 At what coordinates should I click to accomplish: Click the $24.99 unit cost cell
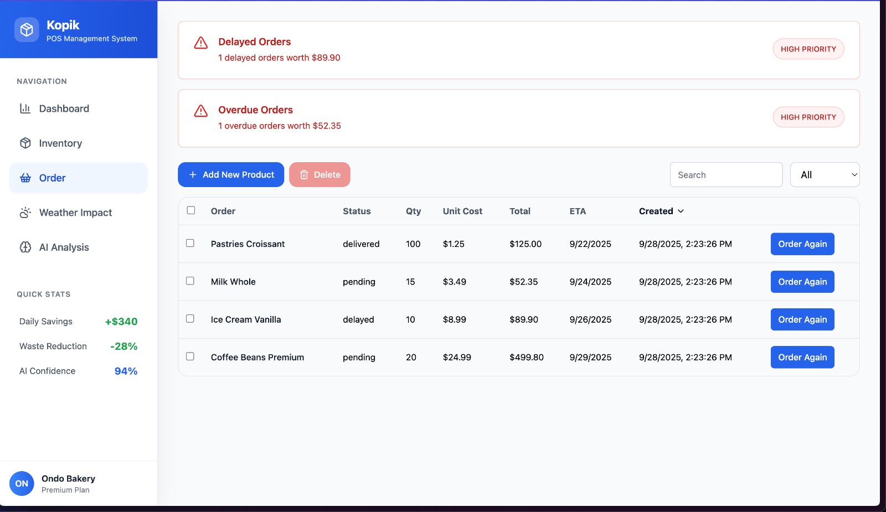point(457,357)
